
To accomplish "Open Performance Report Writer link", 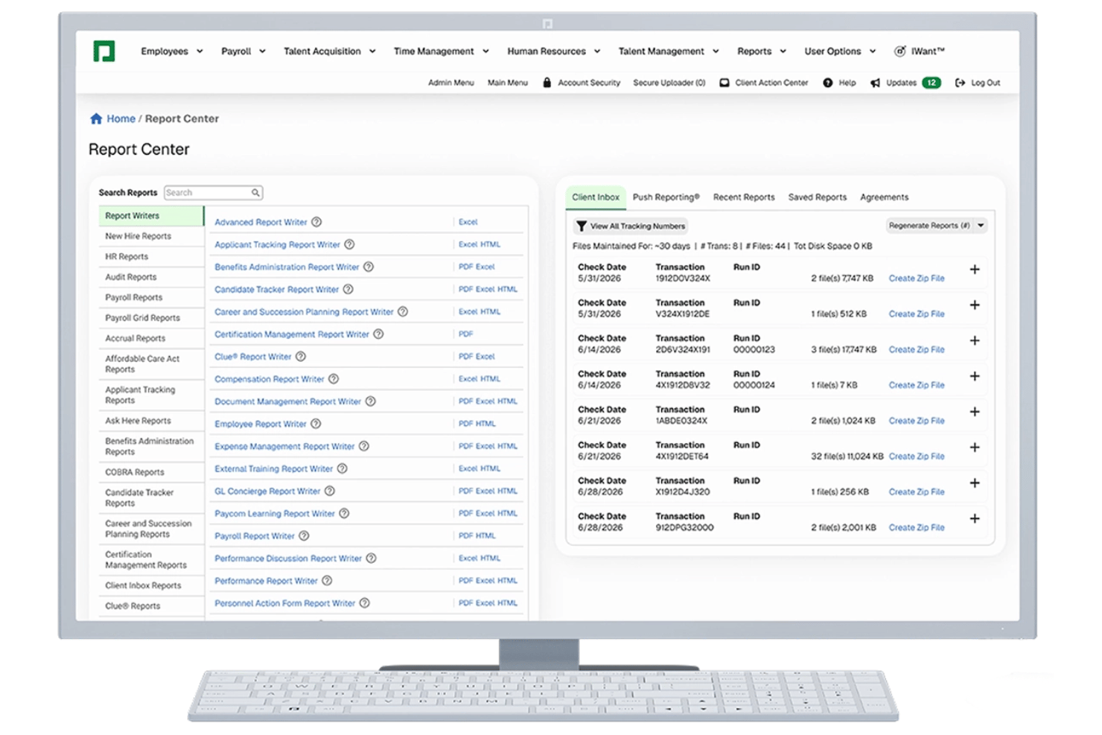I will (x=266, y=581).
